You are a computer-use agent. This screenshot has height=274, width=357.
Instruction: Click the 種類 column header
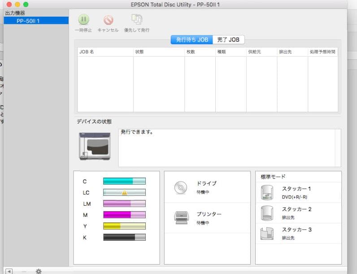231,52
